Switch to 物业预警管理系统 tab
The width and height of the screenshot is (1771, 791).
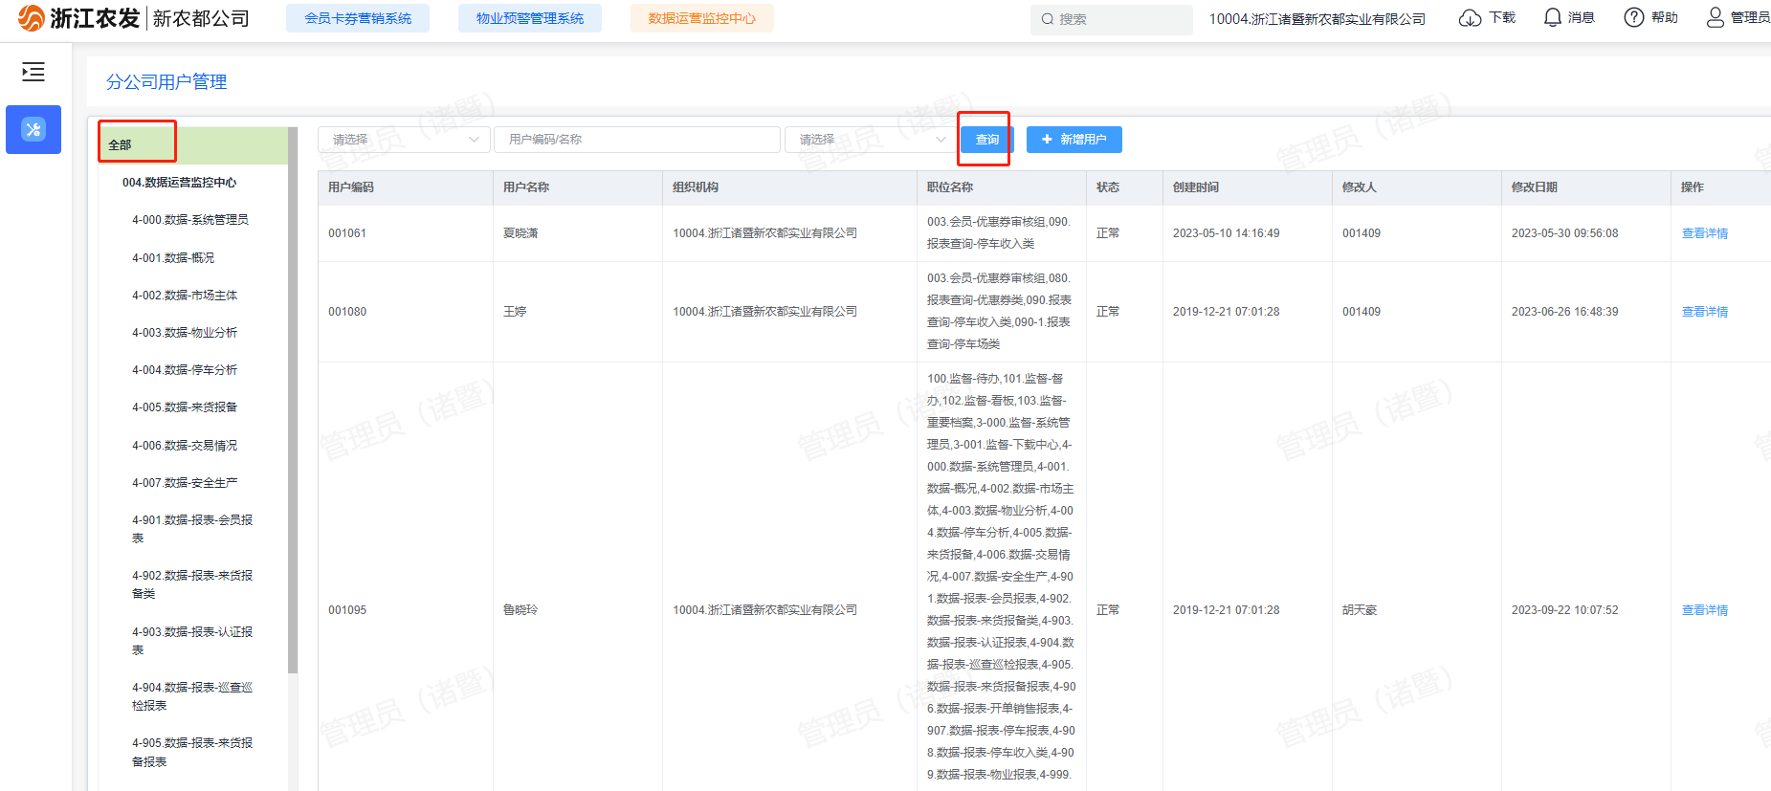pos(530,18)
